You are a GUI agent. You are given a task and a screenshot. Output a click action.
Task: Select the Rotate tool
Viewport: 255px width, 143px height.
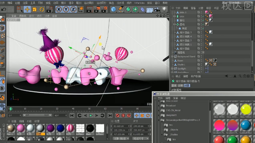(42, 9)
